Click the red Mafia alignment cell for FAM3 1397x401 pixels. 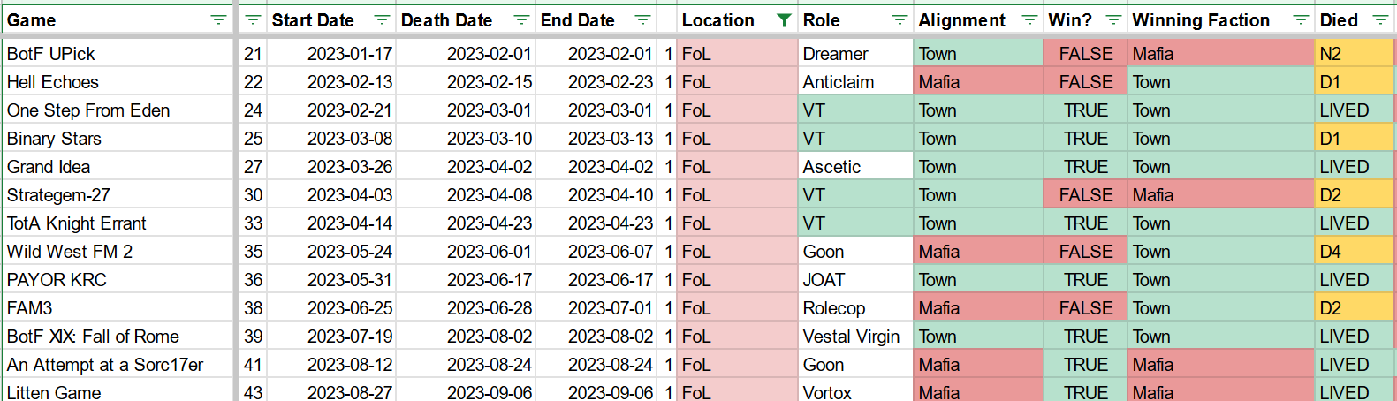tap(978, 308)
